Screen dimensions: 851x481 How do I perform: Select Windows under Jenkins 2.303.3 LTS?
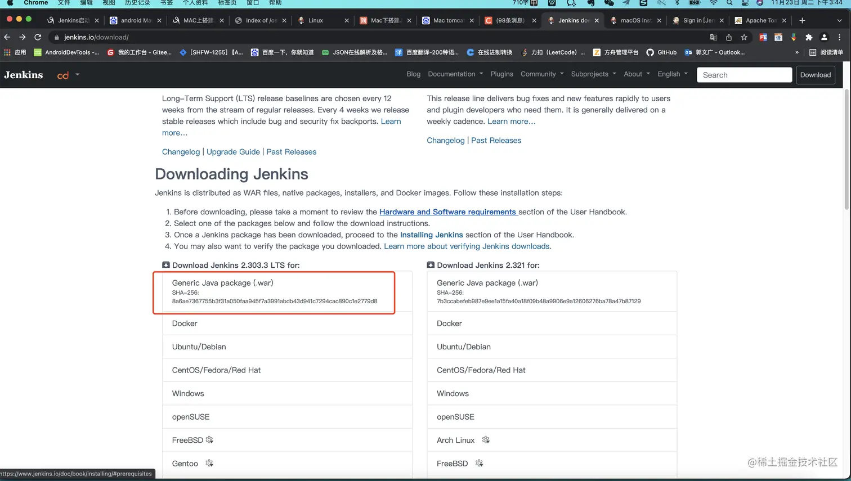click(287, 393)
